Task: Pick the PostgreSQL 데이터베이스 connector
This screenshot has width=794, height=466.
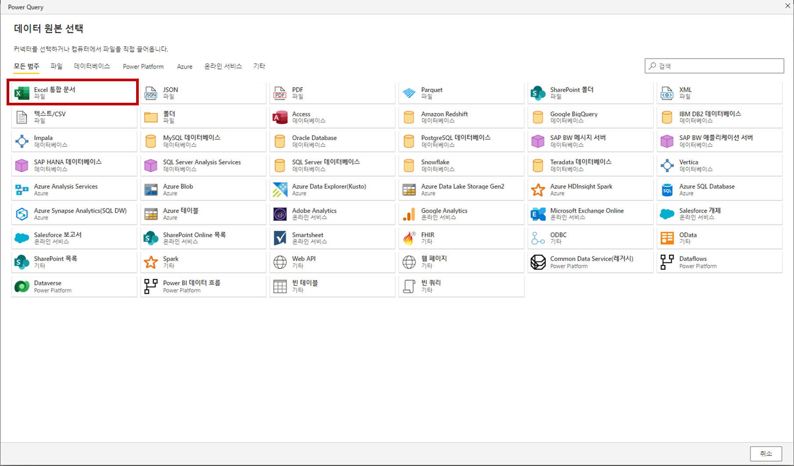Action: point(462,141)
